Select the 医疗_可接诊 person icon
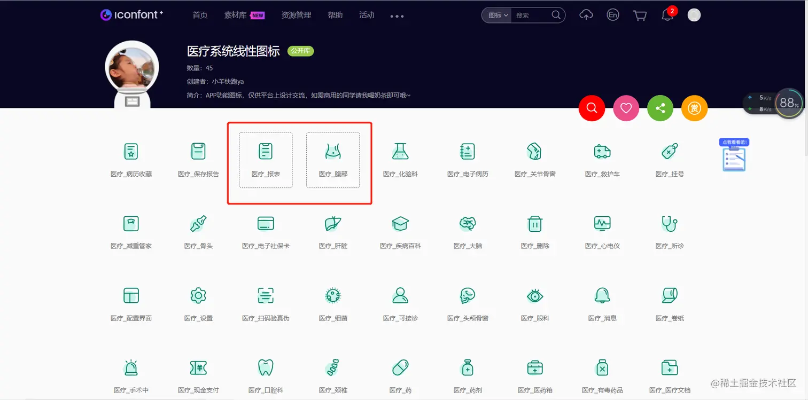 pyautogui.click(x=400, y=296)
